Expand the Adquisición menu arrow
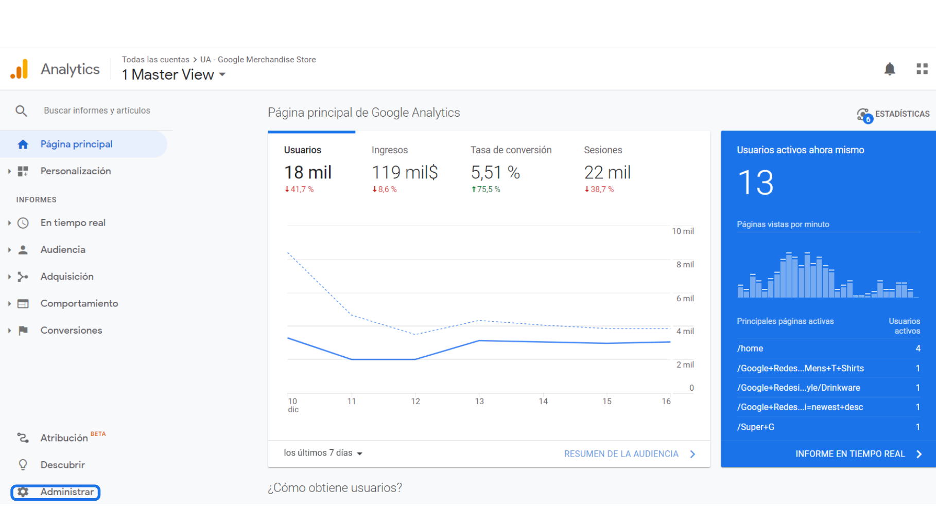936x511 pixels. coord(9,277)
